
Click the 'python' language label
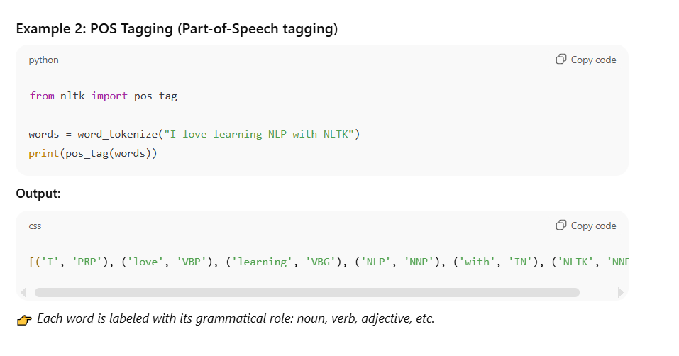click(x=43, y=60)
